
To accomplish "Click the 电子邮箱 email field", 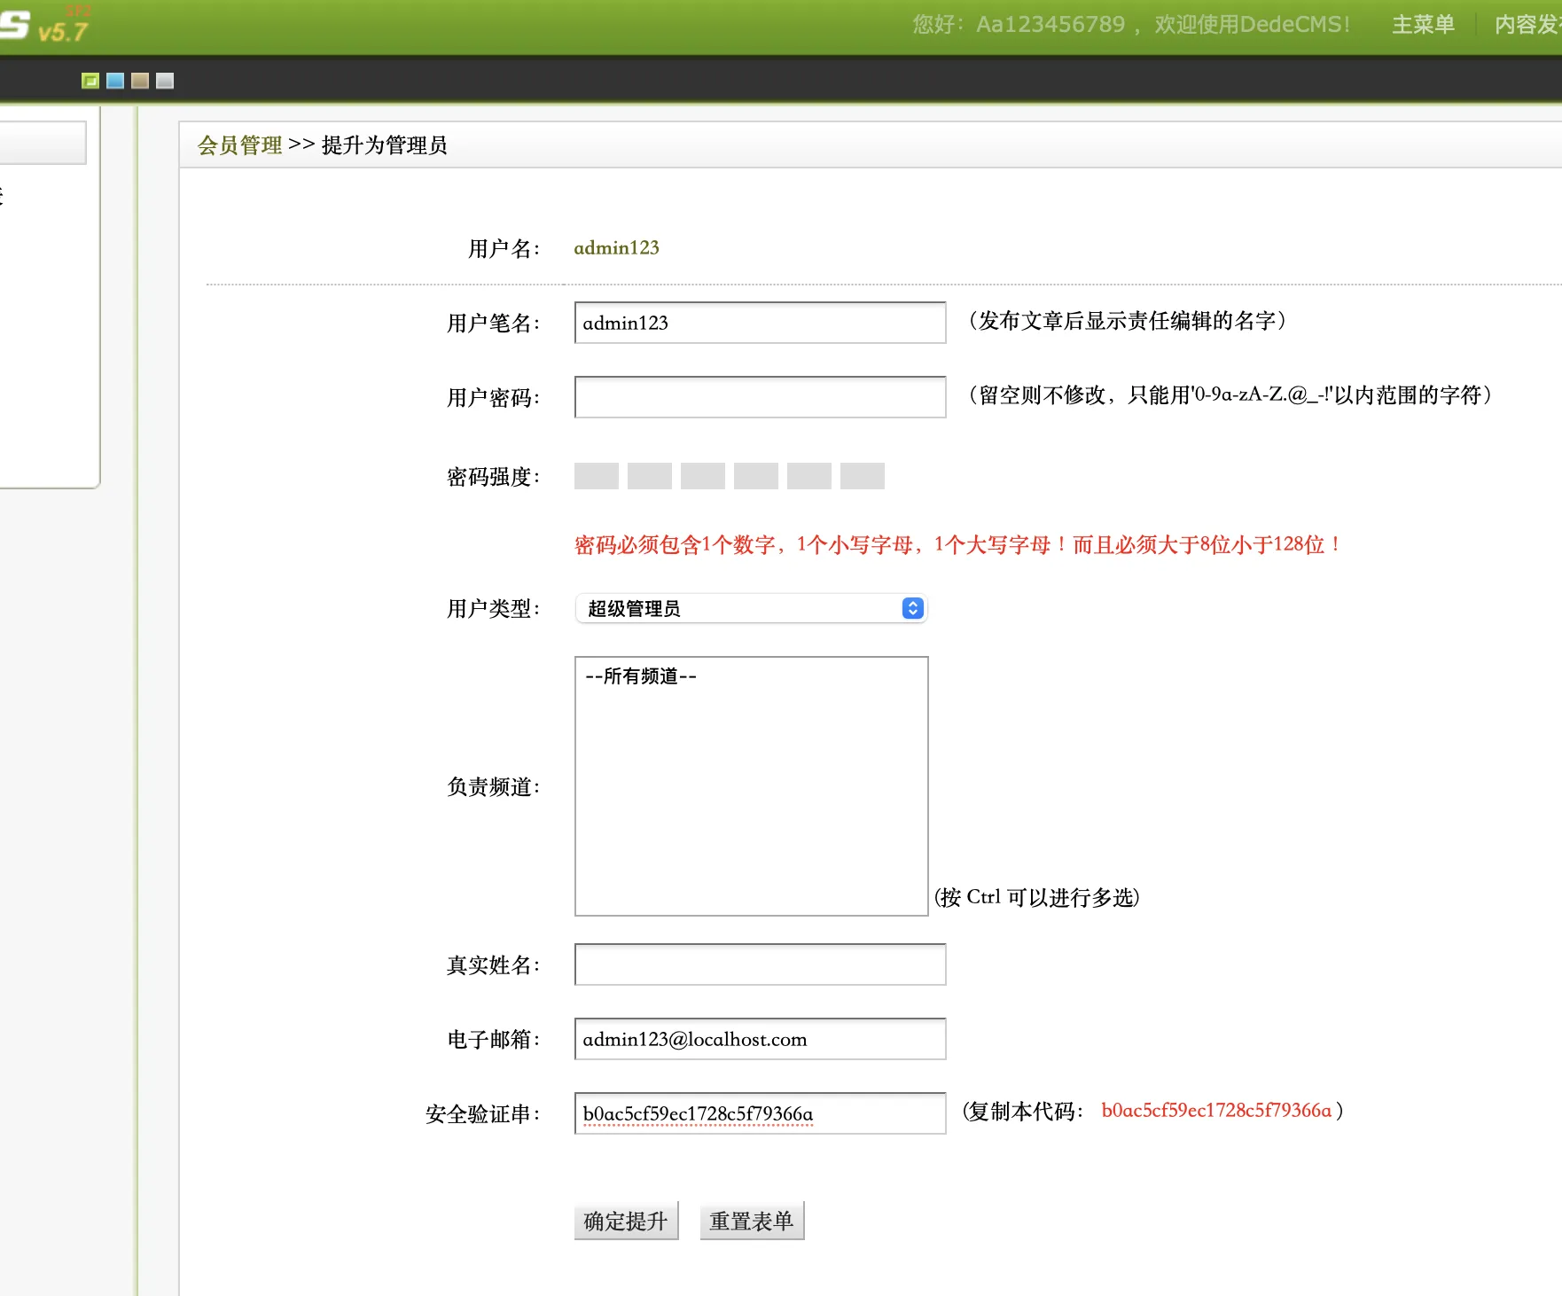I will click(x=760, y=1039).
